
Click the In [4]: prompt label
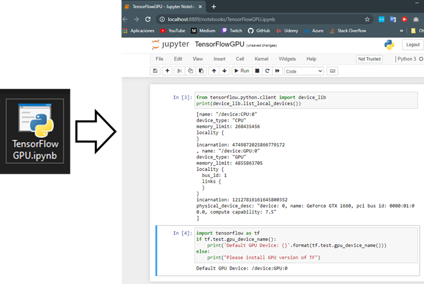pyautogui.click(x=182, y=233)
